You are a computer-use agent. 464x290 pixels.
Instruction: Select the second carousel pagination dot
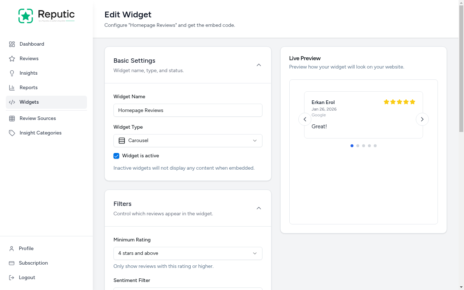(358, 146)
